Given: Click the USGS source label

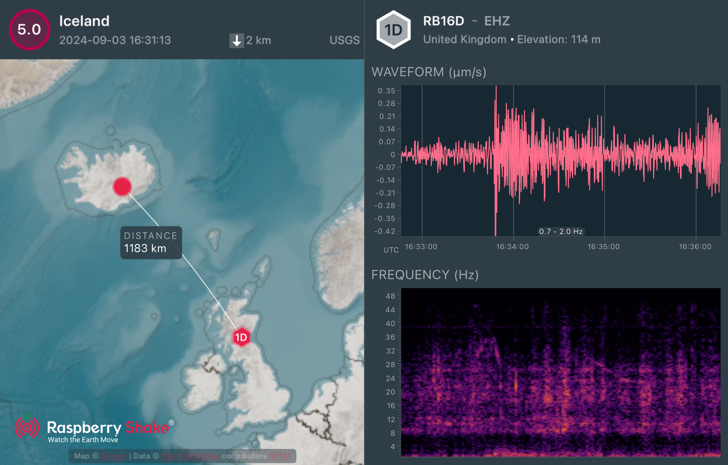Looking at the screenshot, I should pyautogui.click(x=345, y=40).
